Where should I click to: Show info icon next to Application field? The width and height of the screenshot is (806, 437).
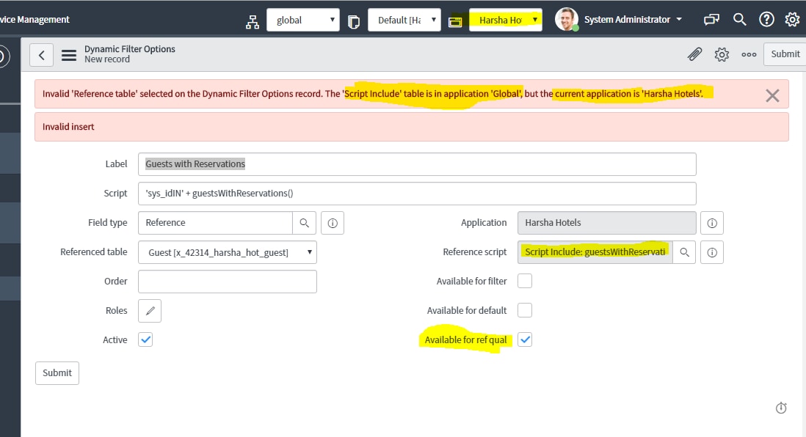tap(712, 223)
